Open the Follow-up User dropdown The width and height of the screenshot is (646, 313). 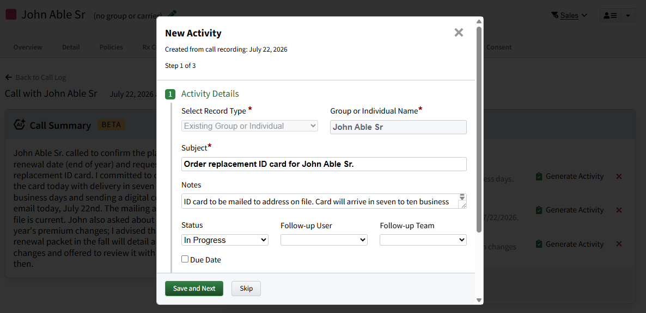tap(324, 240)
